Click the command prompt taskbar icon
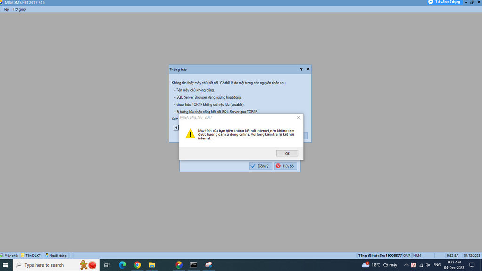The height and width of the screenshot is (271, 482). pos(193,265)
